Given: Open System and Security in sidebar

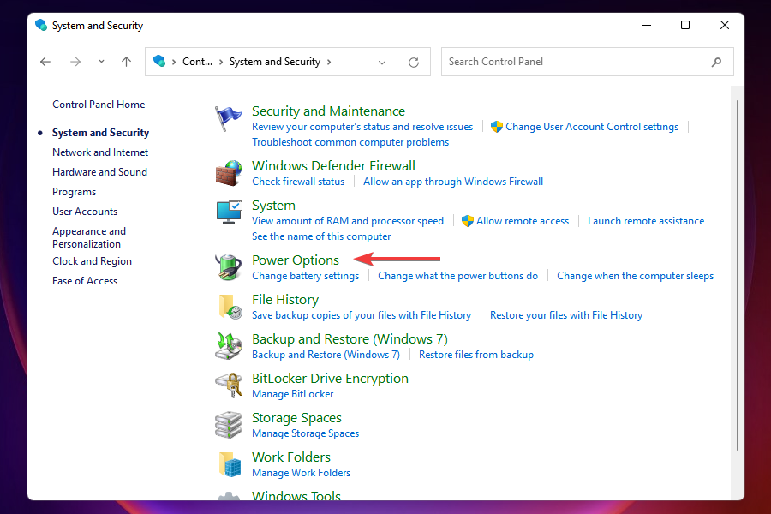Looking at the screenshot, I should [101, 133].
